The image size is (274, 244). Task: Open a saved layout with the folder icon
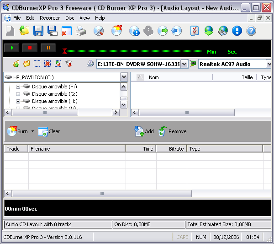[24, 31]
